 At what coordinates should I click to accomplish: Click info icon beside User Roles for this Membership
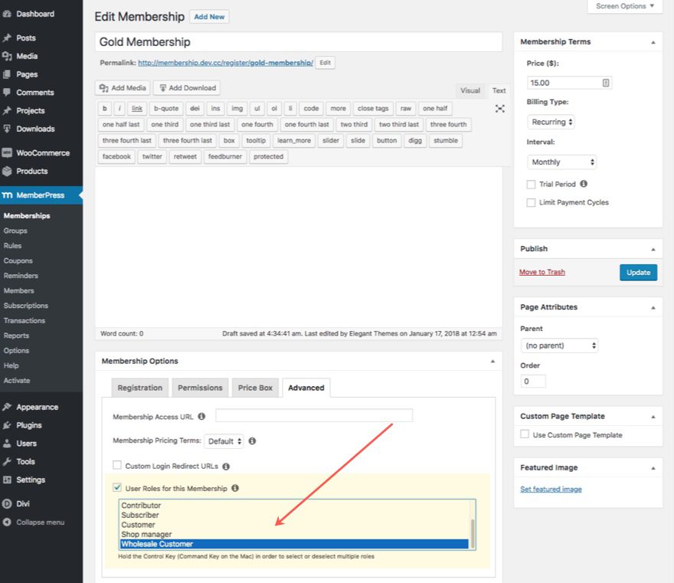point(235,488)
